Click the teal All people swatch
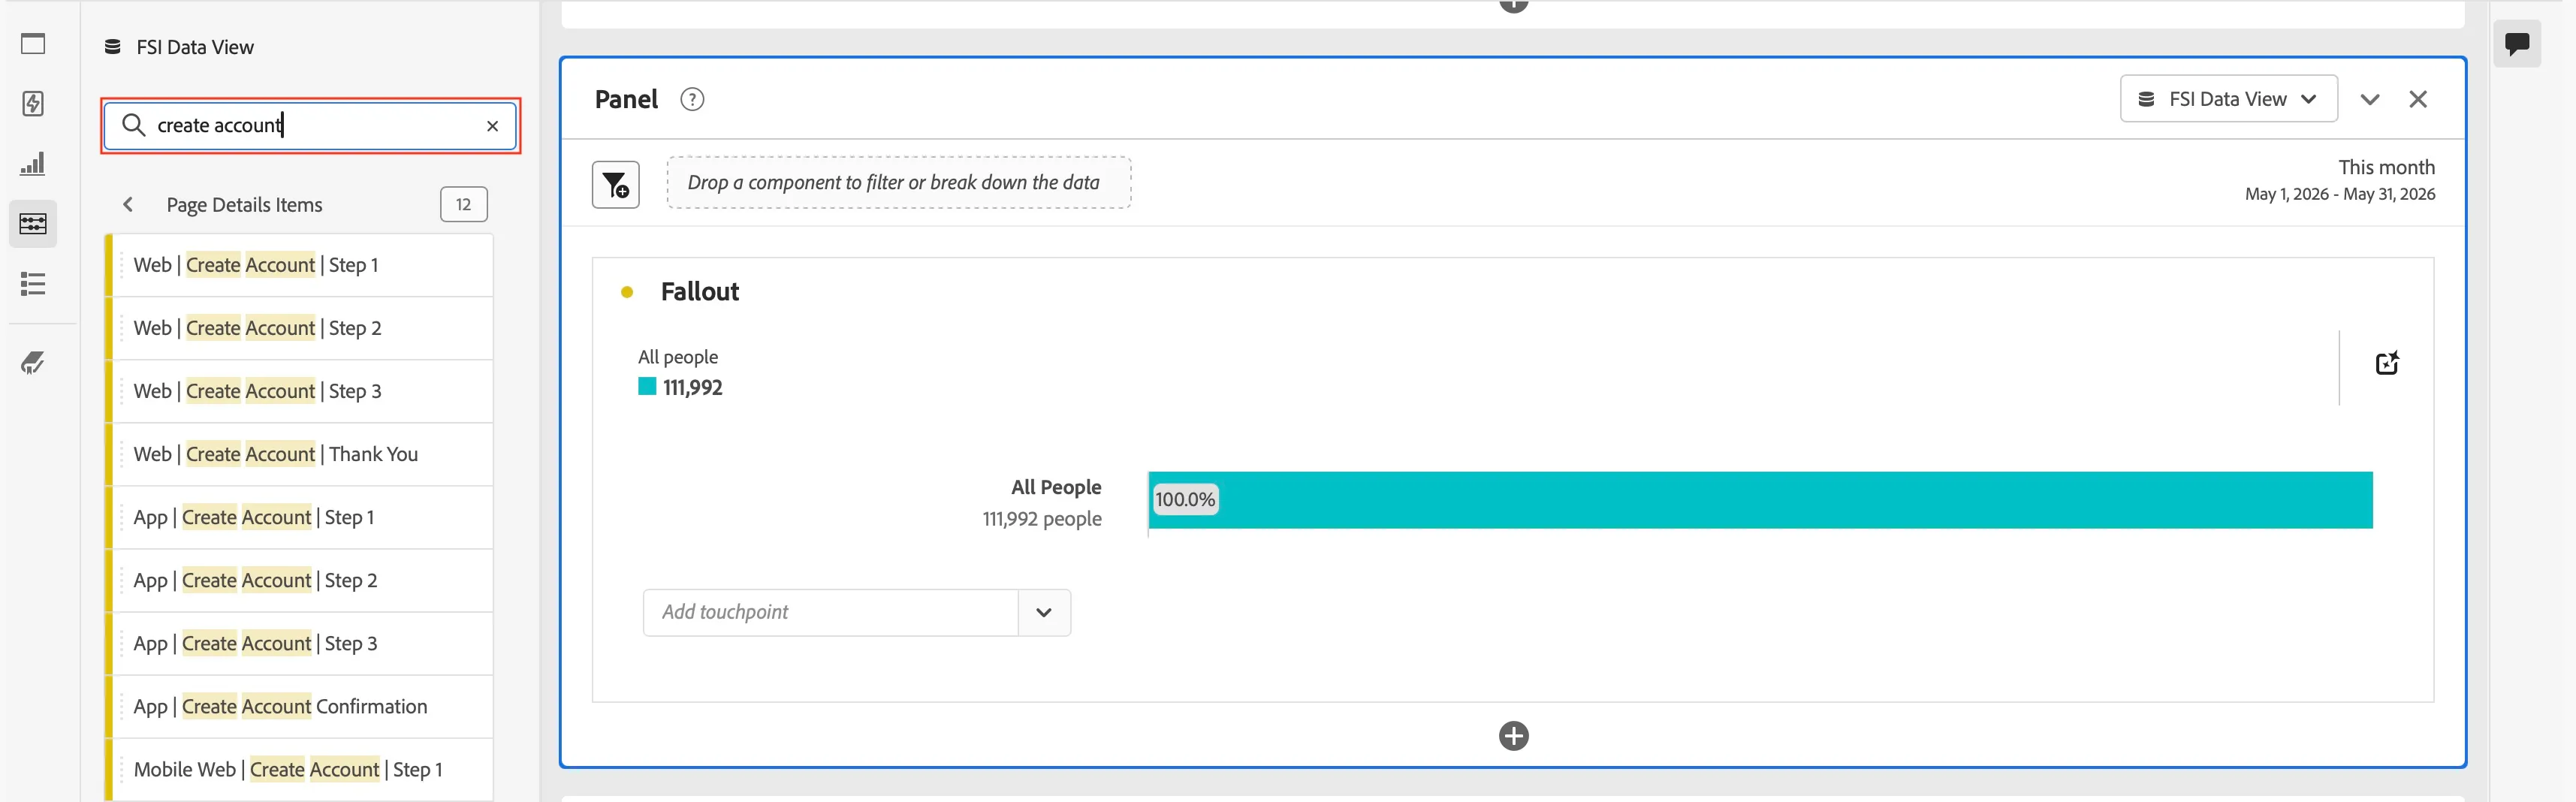The width and height of the screenshot is (2576, 802). tap(647, 387)
